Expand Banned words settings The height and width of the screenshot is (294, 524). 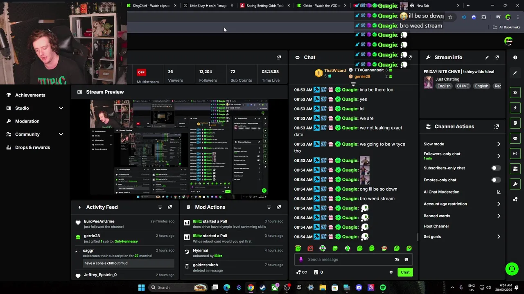(x=499, y=216)
